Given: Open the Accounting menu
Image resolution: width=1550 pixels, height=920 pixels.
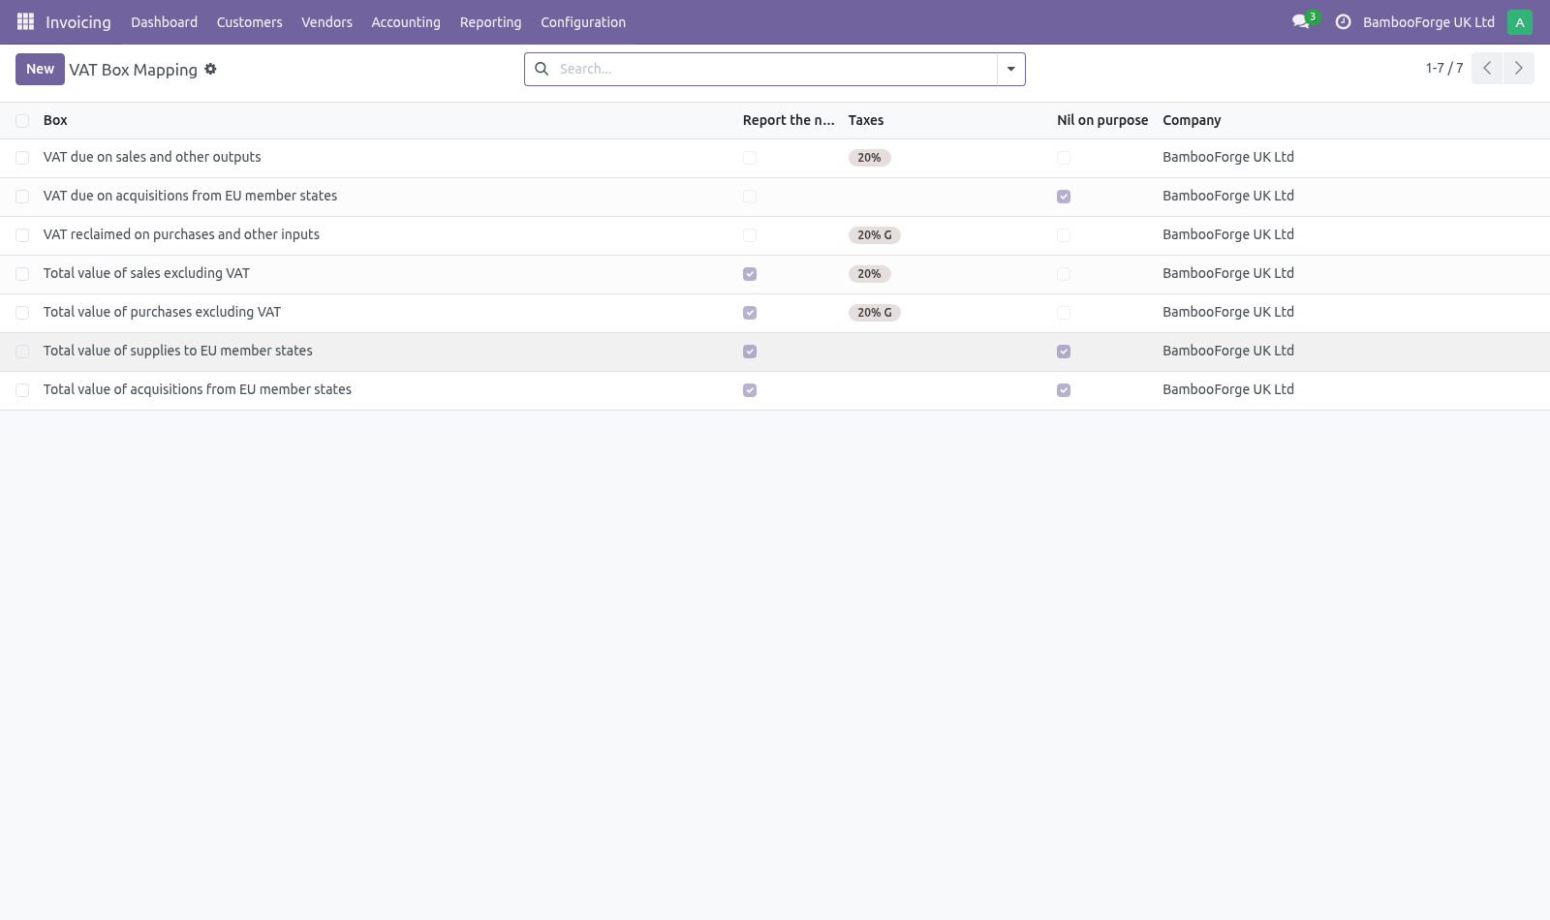Looking at the screenshot, I should [x=406, y=22].
